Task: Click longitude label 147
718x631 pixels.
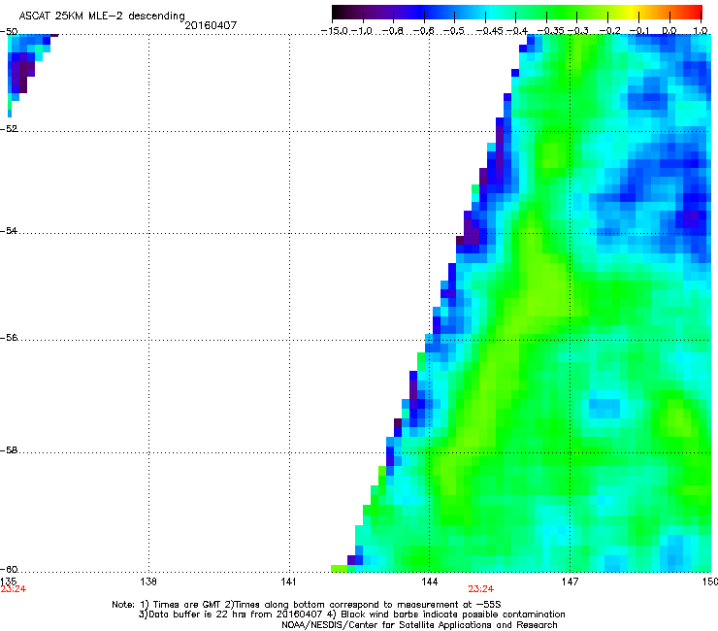Action: [x=570, y=581]
